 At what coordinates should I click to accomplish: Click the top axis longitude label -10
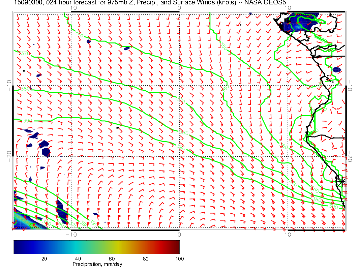point(71,8)
